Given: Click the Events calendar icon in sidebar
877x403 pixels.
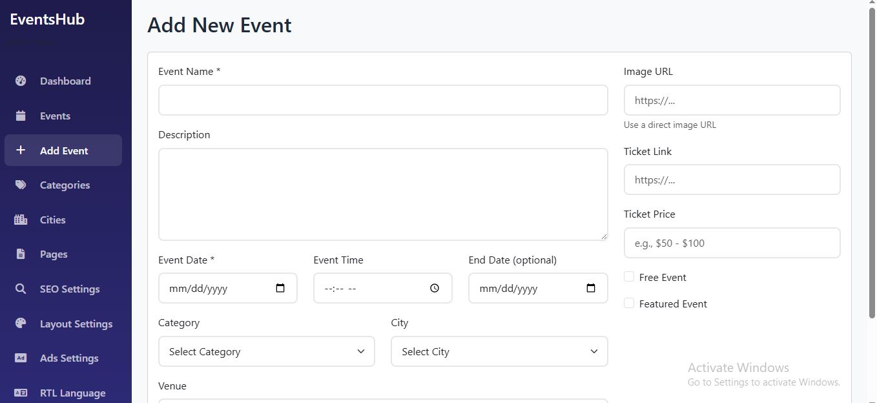Looking at the screenshot, I should 21,116.
